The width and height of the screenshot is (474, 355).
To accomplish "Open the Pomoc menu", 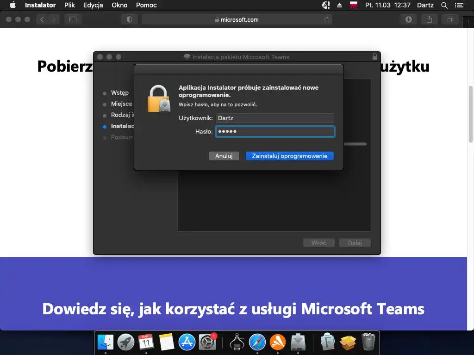I will click(146, 5).
